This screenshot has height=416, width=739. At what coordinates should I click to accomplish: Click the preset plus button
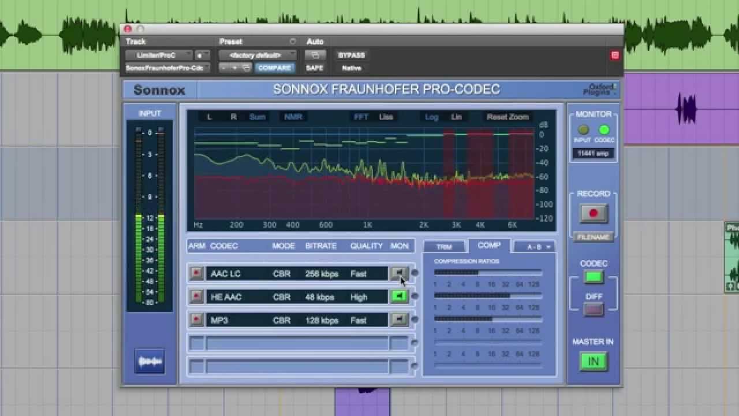pyautogui.click(x=234, y=68)
